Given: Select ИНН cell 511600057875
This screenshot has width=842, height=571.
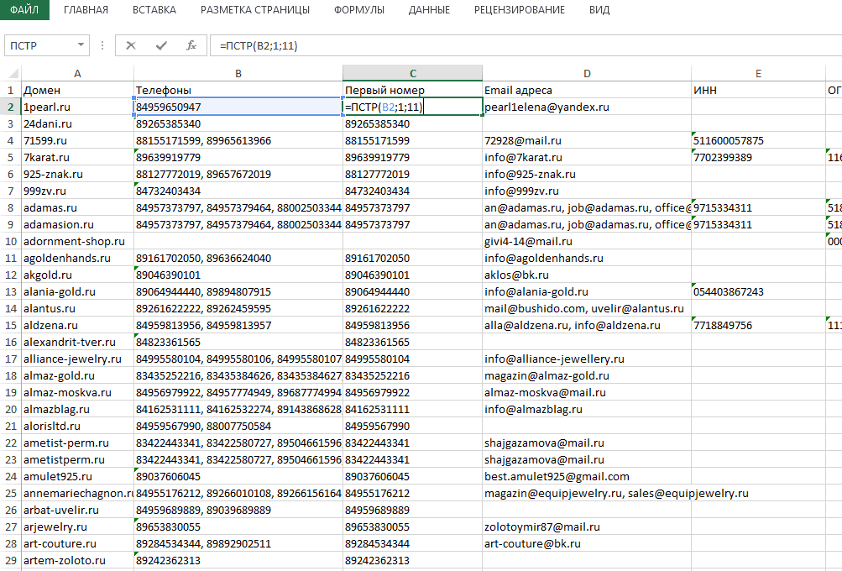Looking at the screenshot, I should pos(758,141).
